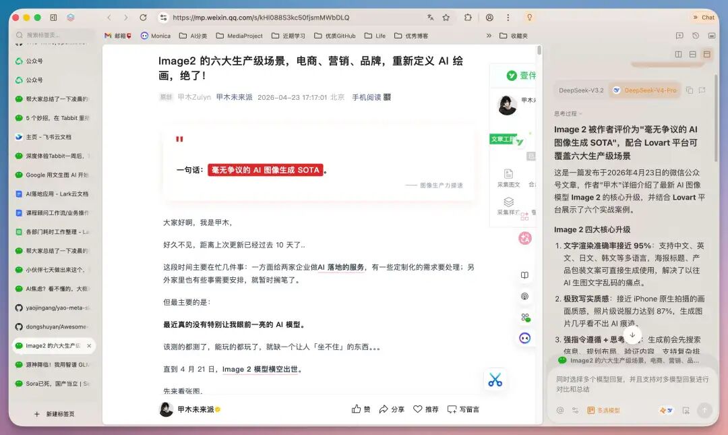Open the 甲木未来派 account link under title

pyautogui.click(x=235, y=97)
